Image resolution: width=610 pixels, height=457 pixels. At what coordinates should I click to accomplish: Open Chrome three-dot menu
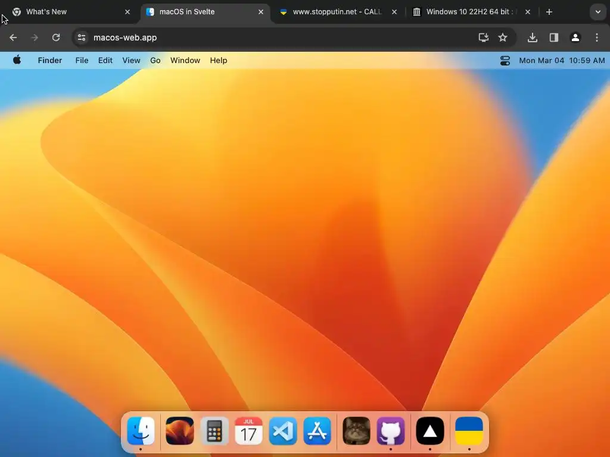click(x=597, y=37)
